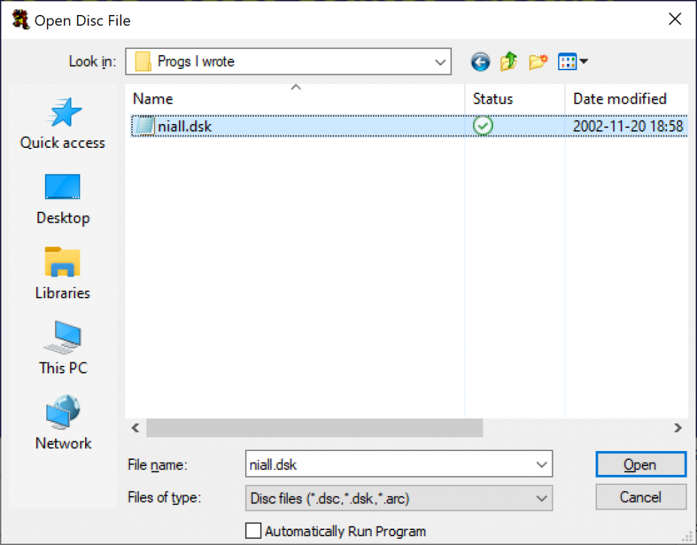
Task: Expand the Look in folder dropdown
Action: tap(439, 62)
